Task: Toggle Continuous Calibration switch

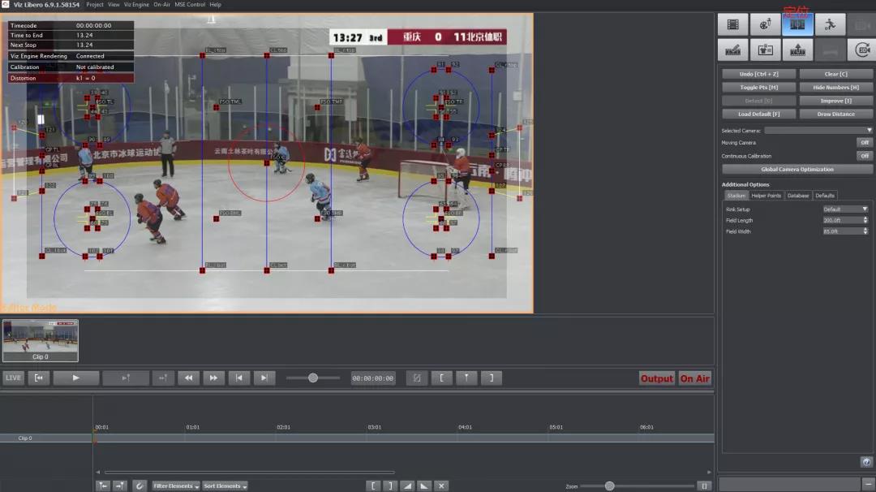Action: pyautogui.click(x=865, y=156)
